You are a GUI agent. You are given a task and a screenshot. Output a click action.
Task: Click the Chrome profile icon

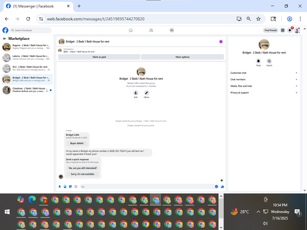pyautogui.click(x=289, y=19)
